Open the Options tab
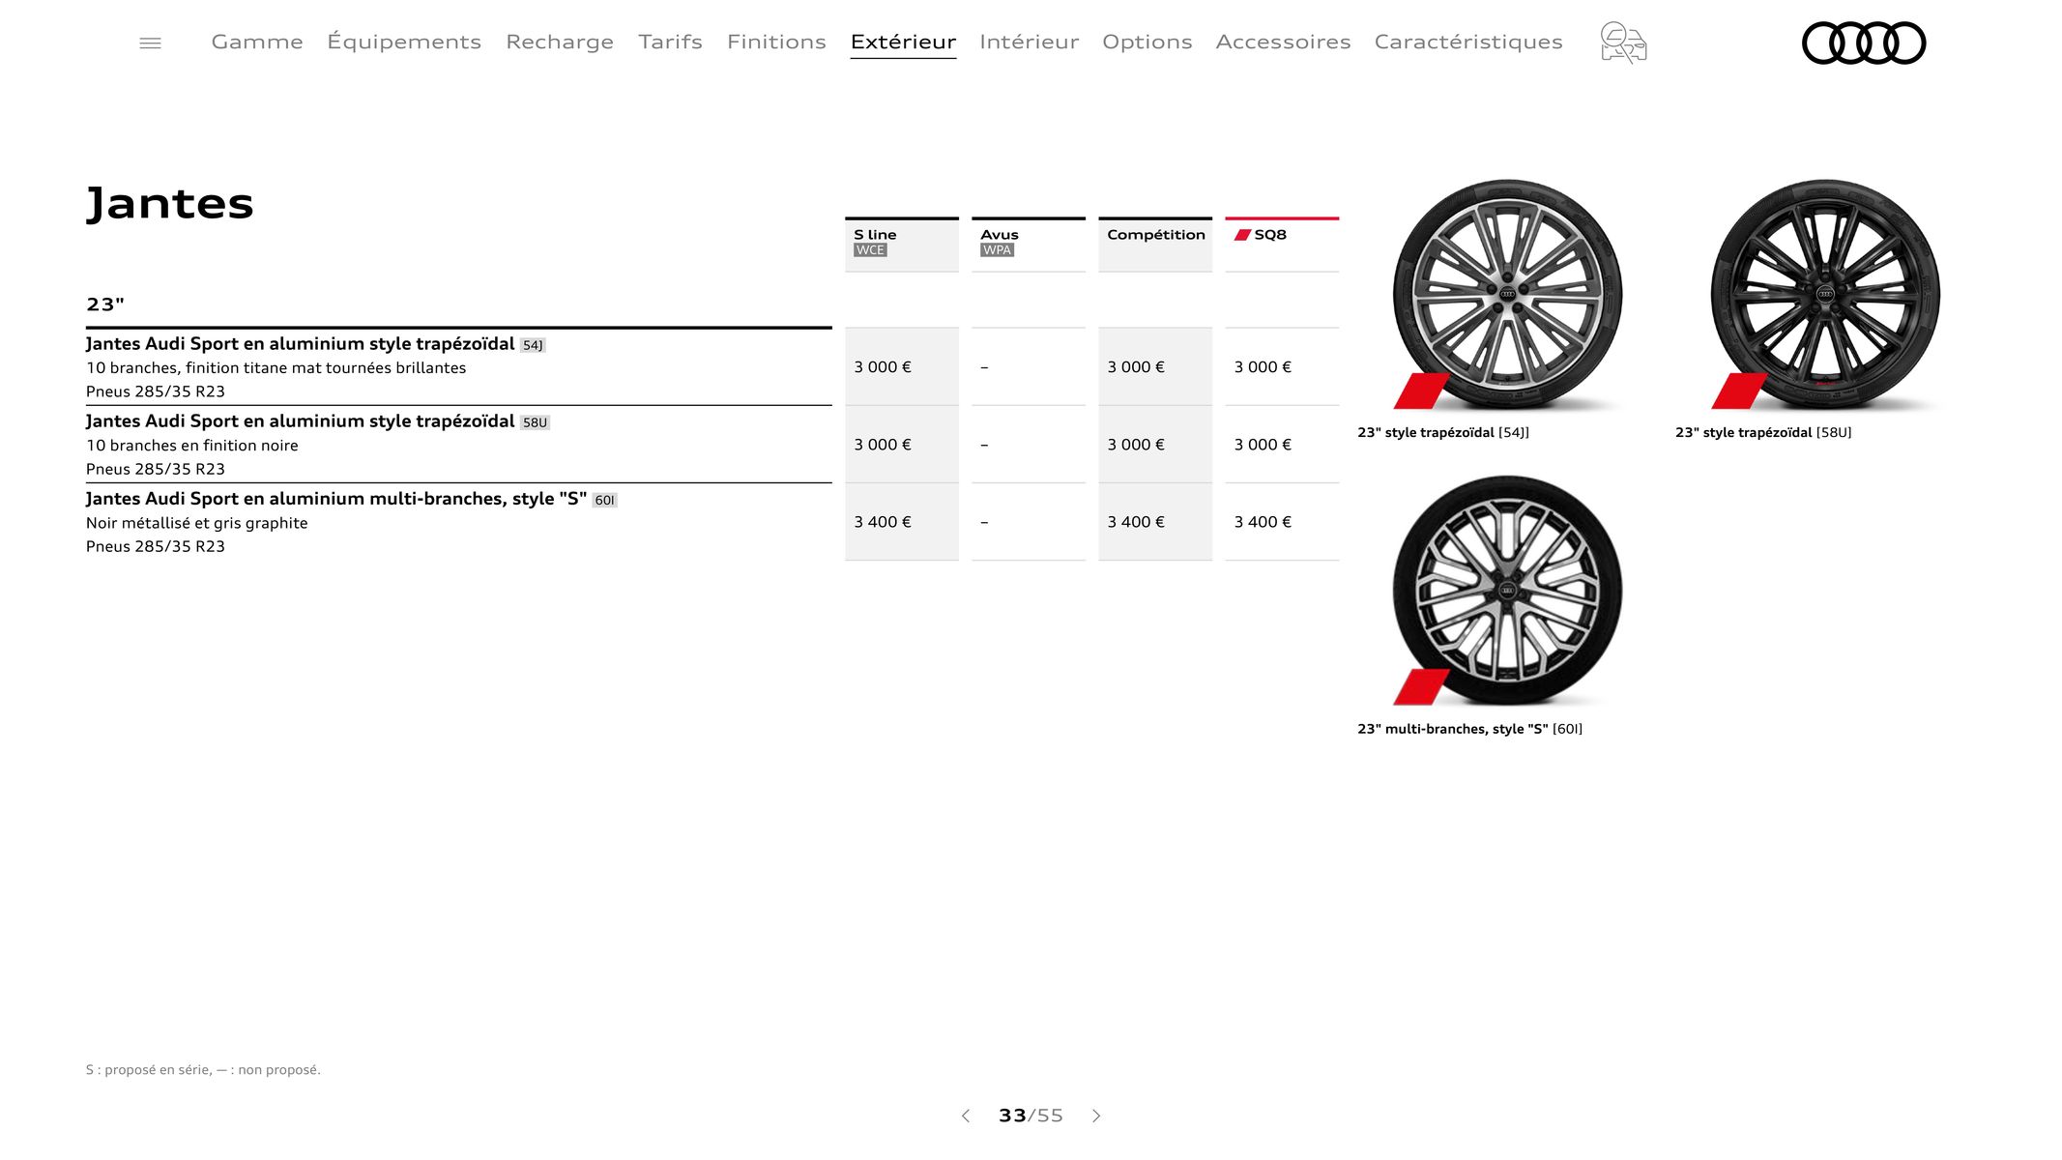This screenshot has width=2062, height=1160. pos(1147,42)
